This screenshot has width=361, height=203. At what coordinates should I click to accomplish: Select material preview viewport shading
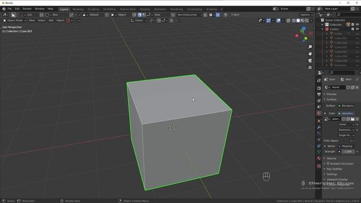(302, 20)
